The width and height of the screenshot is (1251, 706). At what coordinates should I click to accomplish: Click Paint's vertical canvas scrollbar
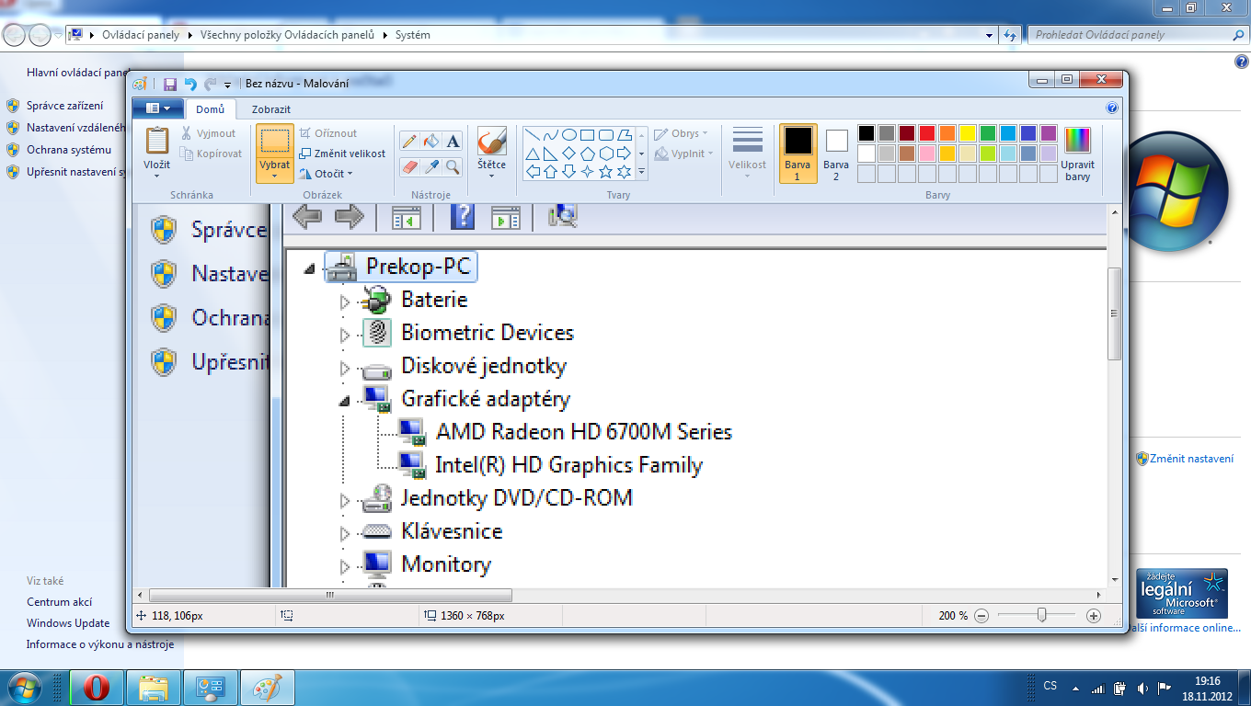tap(1115, 313)
